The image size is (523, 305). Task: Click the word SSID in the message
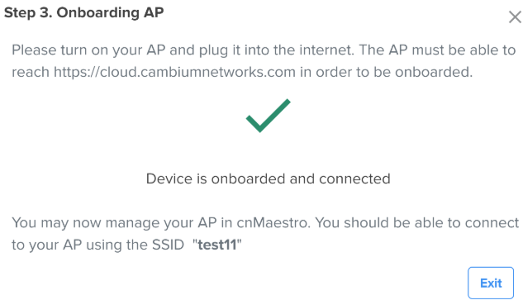point(168,245)
